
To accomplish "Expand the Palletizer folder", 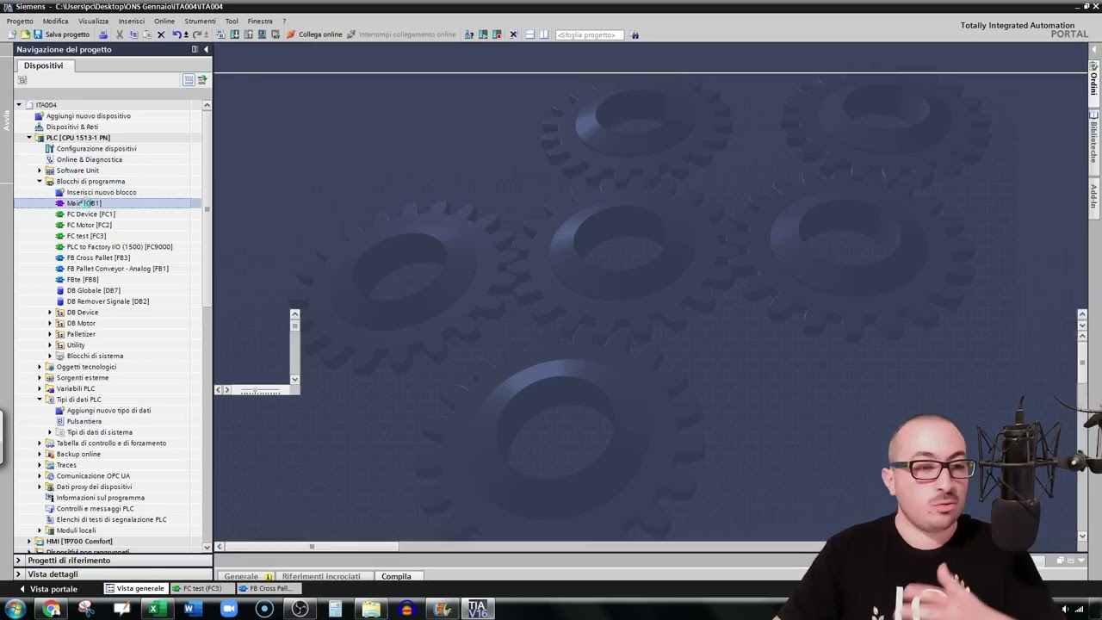I will [x=49, y=334].
